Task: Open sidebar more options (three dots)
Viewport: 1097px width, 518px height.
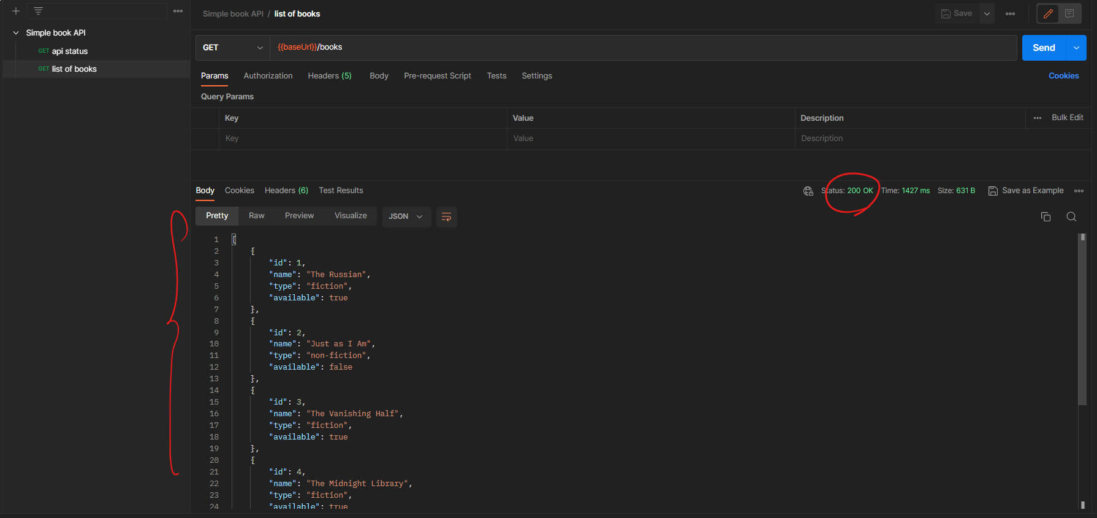Action: 178,11
